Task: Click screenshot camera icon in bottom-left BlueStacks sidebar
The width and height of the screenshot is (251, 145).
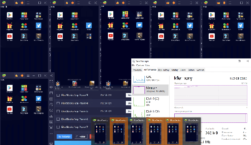Action: (51, 127)
